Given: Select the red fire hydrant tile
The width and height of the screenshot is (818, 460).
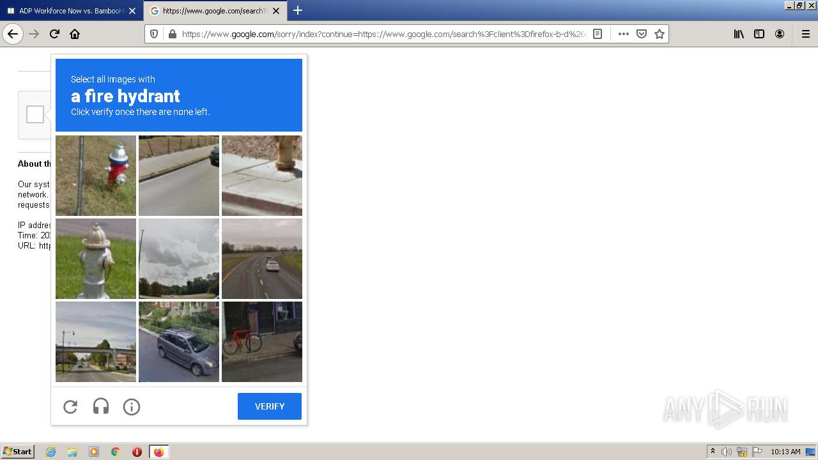Looking at the screenshot, I should (96, 176).
